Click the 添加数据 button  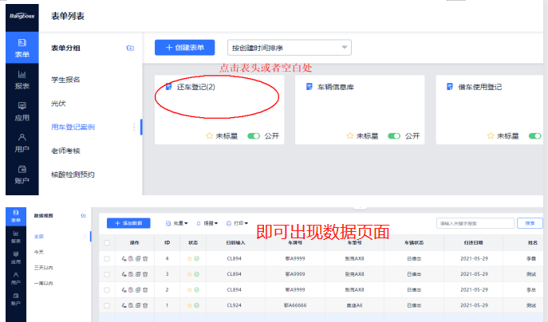click(x=128, y=223)
